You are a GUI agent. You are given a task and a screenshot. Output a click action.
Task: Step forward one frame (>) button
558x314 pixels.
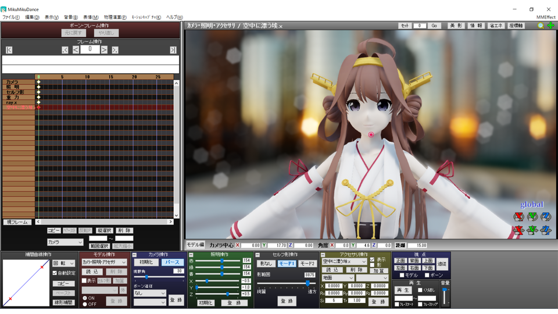104,50
